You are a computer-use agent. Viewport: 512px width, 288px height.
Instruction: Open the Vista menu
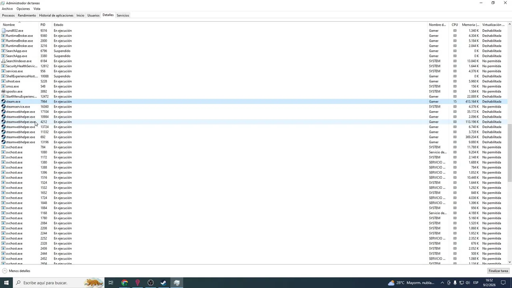point(37,9)
